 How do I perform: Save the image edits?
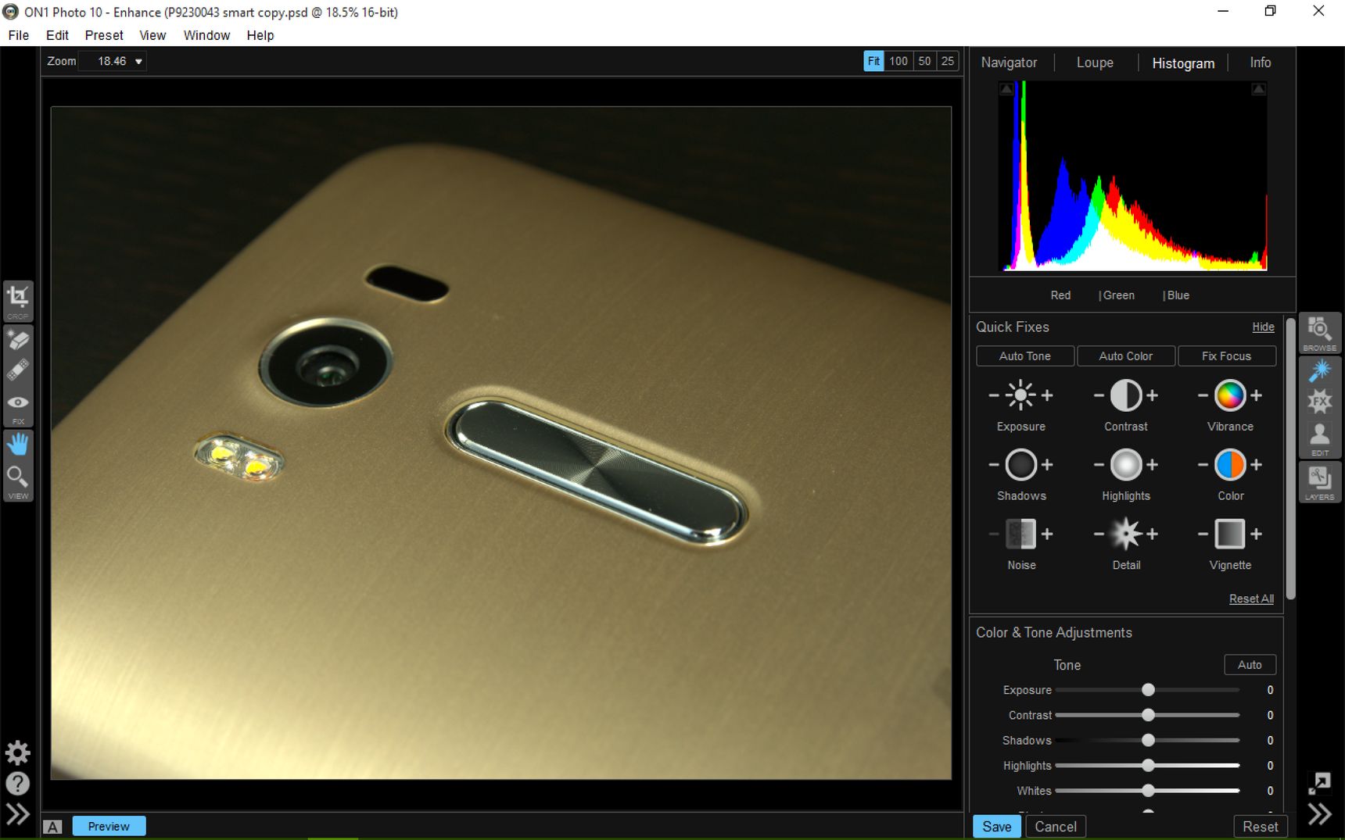click(996, 827)
